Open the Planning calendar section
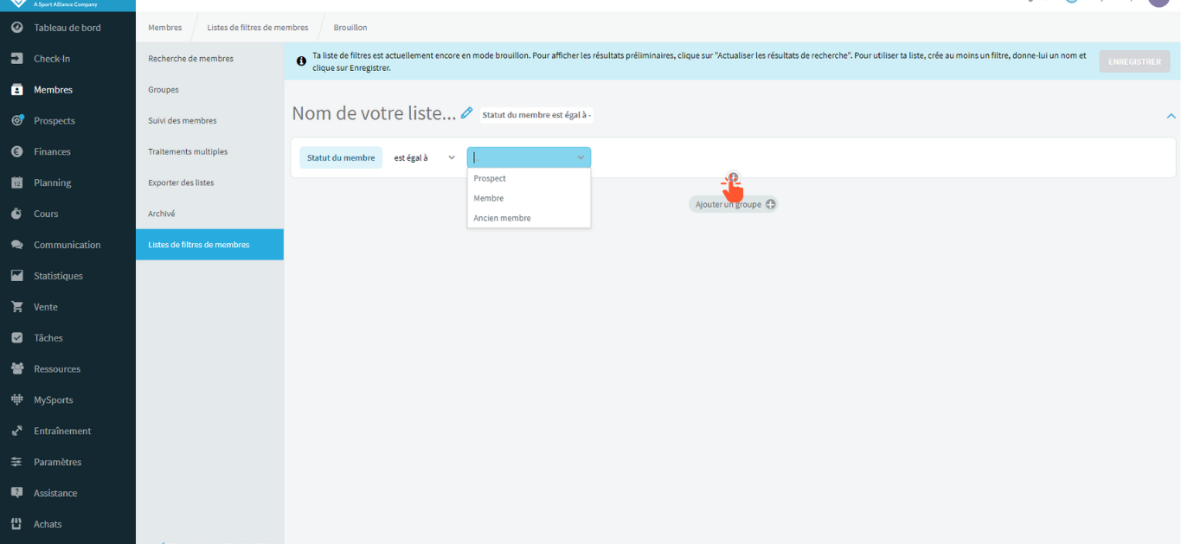Viewport: 1181px width, 544px height. coord(67,183)
